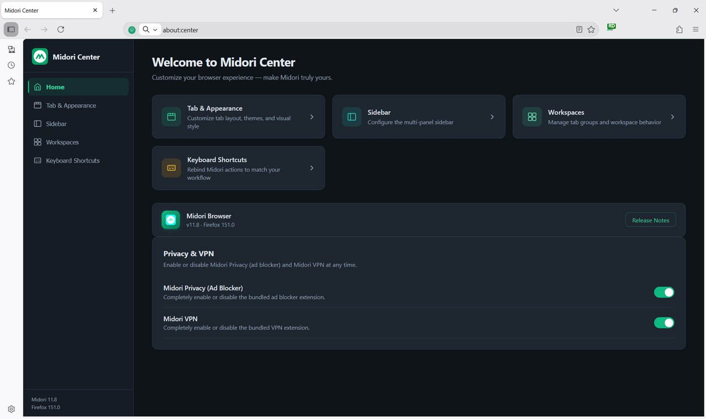This screenshot has width=706, height=419.
Task: Select Home in the Midori Center navigation
Action: [x=78, y=87]
